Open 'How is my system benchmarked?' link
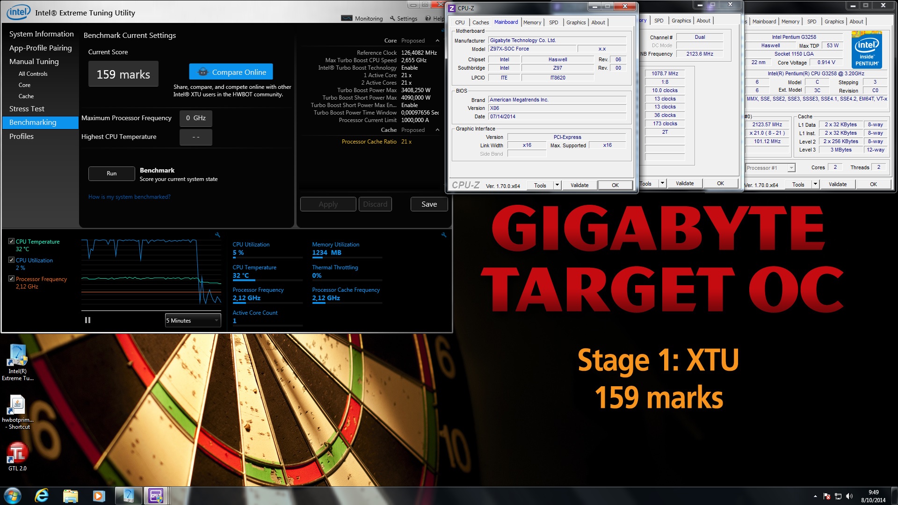Image resolution: width=898 pixels, height=505 pixels. [129, 197]
